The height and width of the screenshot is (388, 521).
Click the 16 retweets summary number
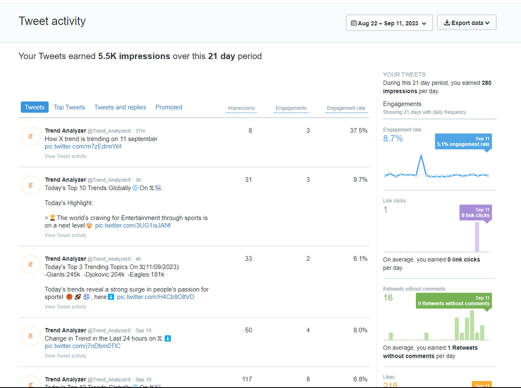coord(388,298)
